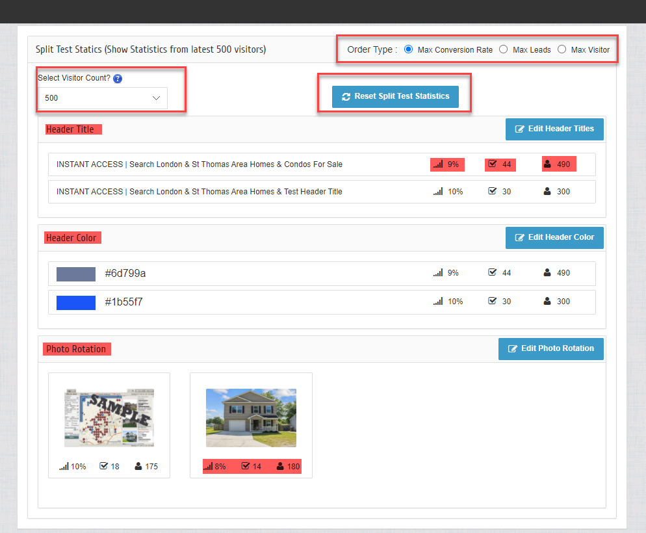Open Edit Header Color
This screenshot has width=646, height=533.
coord(554,237)
